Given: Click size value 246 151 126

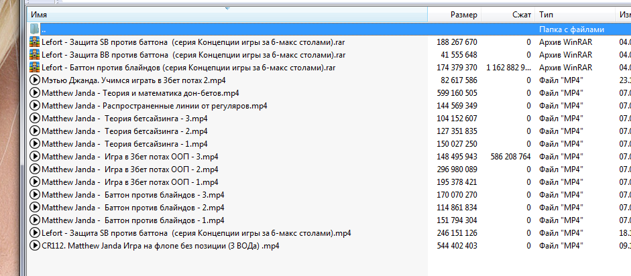Looking at the screenshot, I should point(457,233).
